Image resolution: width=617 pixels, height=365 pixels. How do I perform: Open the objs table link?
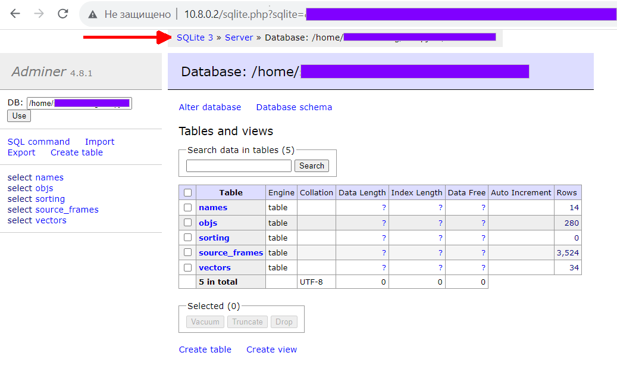pos(208,223)
